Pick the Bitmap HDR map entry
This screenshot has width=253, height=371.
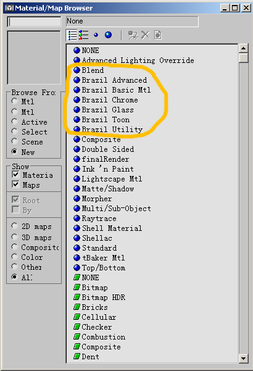coord(103,297)
